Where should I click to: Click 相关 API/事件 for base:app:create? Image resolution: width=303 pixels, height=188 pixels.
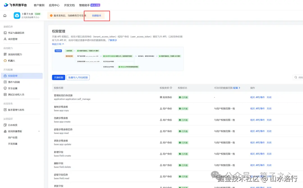click(257, 120)
